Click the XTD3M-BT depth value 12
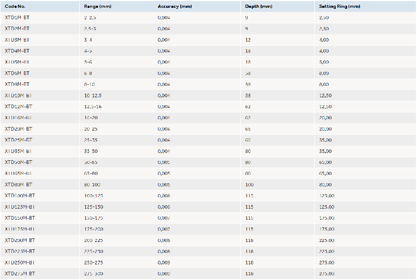The height and width of the screenshot is (280, 417). point(248,40)
